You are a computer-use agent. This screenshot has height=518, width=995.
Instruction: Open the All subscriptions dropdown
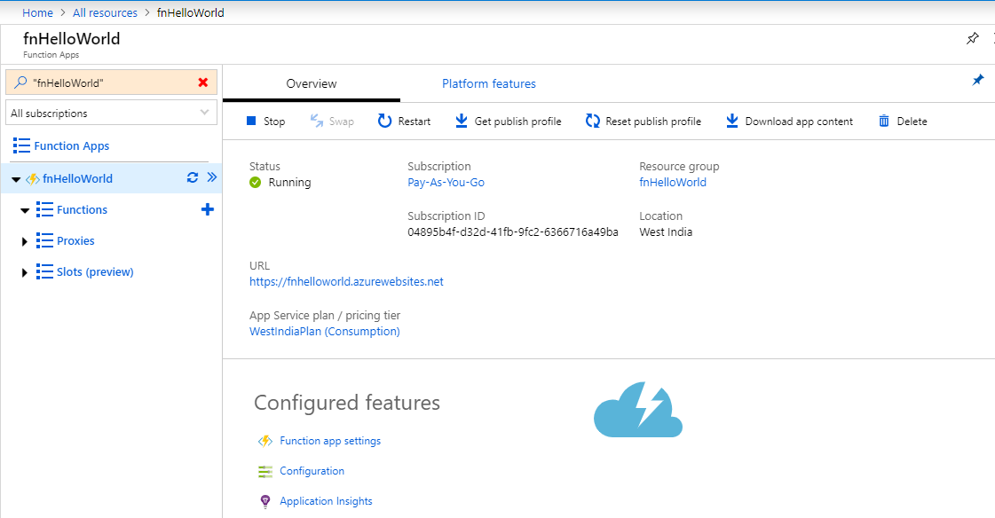(111, 114)
